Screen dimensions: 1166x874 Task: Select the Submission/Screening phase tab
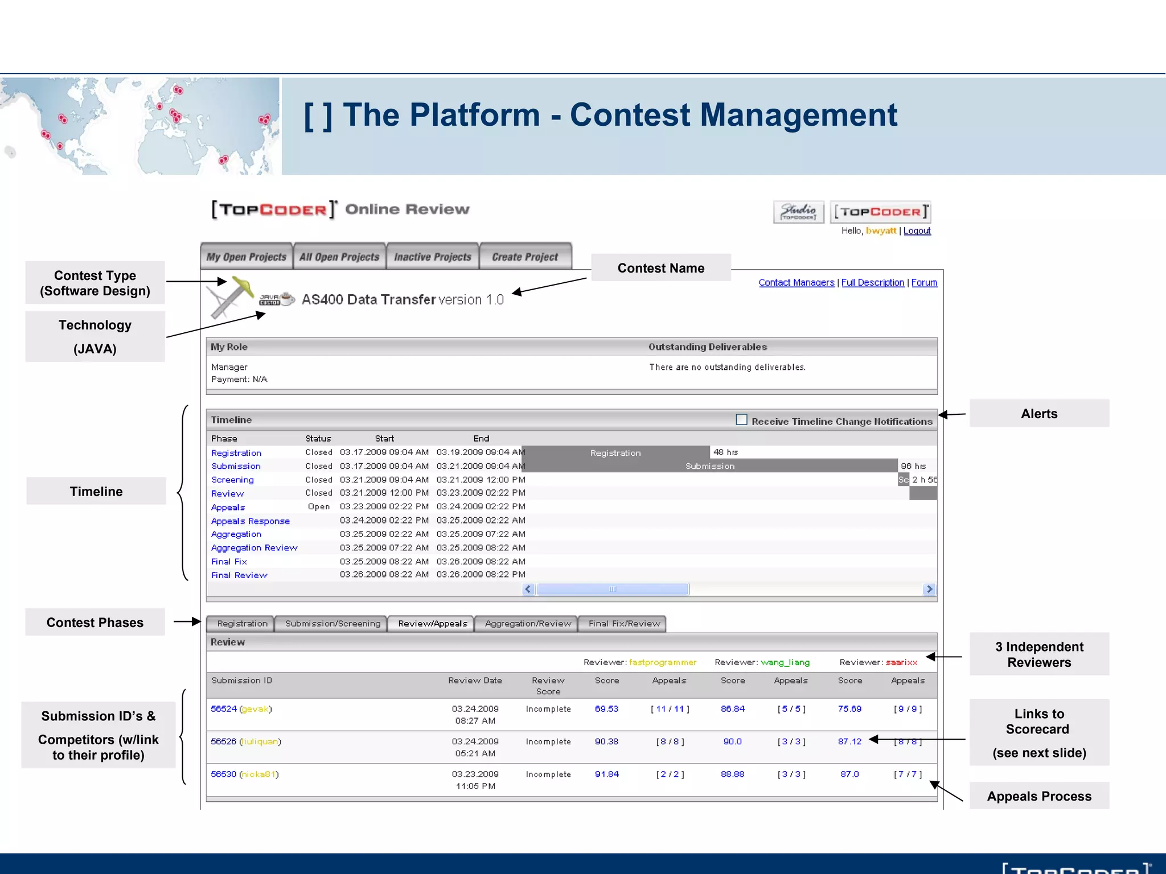click(332, 624)
